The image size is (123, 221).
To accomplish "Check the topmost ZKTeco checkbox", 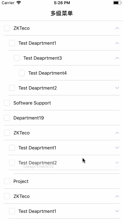I will [x=7, y=28].
